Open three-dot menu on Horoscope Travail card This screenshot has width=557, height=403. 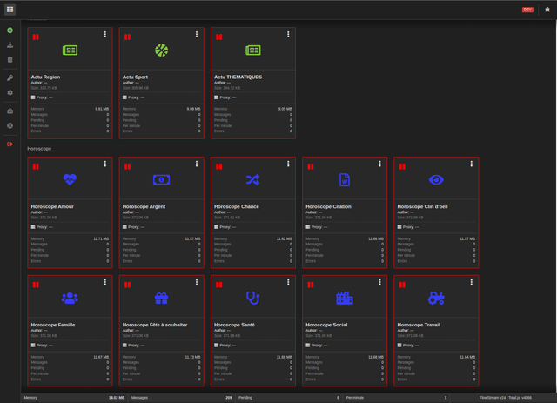coord(472,282)
